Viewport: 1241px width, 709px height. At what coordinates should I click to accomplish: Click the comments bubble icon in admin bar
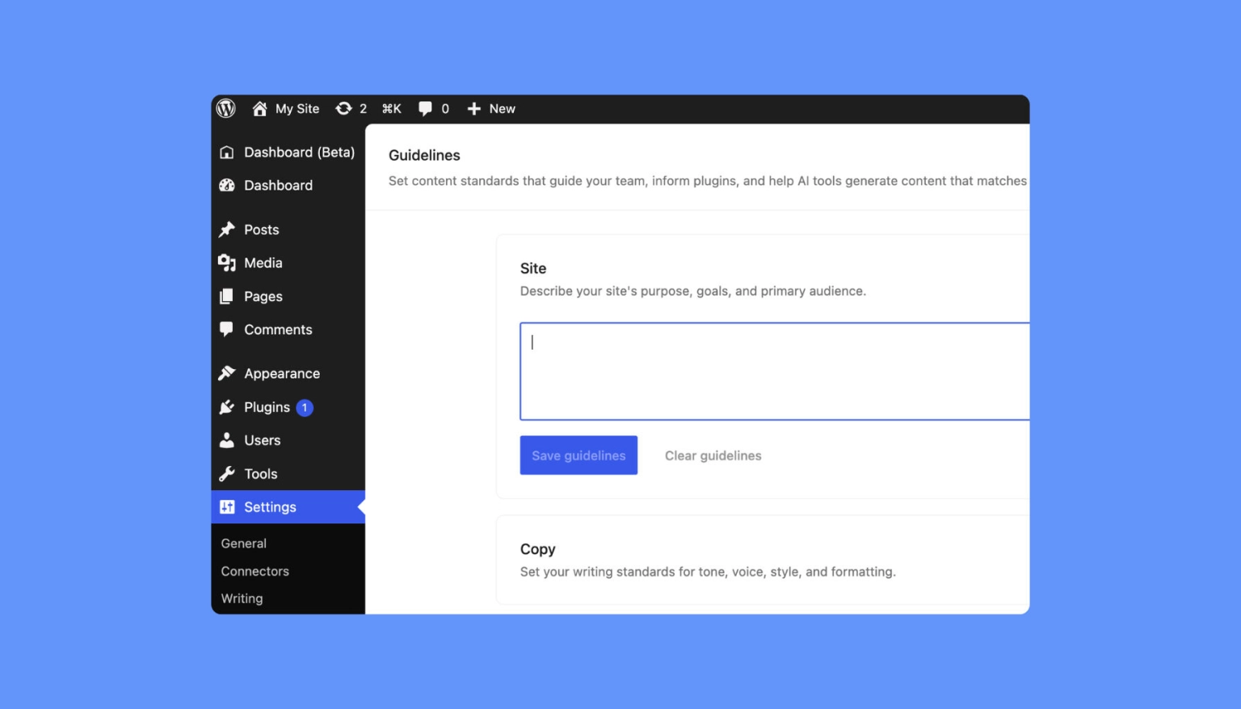(x=425, y=109)
